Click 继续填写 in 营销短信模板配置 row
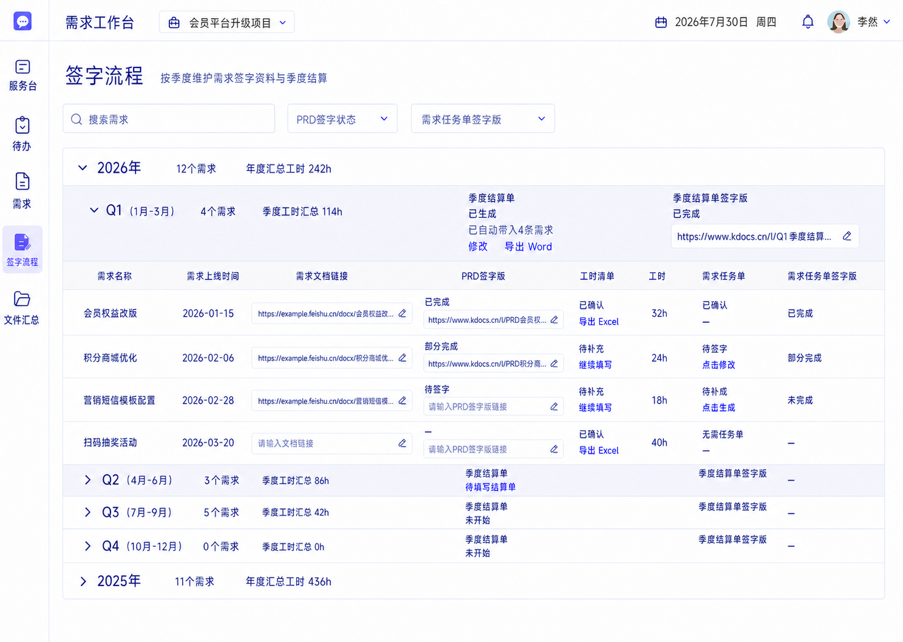The image size is (903, 642). 595,408
